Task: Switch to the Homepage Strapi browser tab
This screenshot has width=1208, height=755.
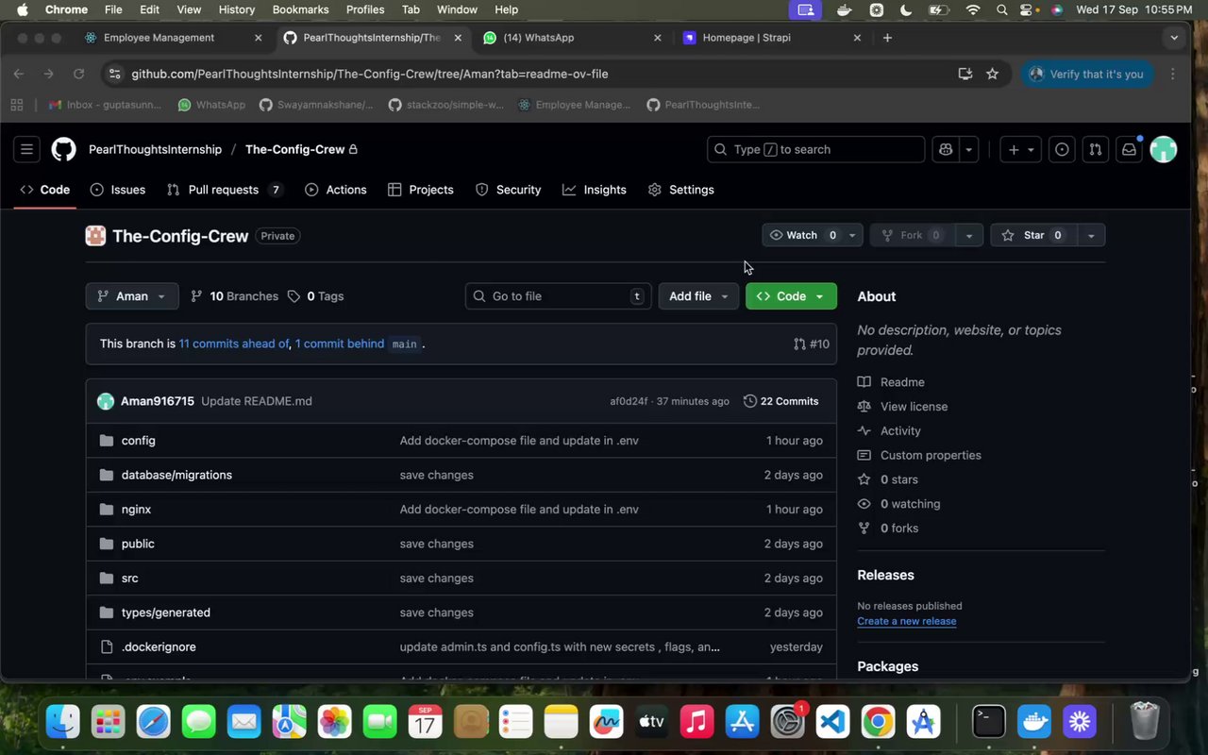Action: pos(772,38)
